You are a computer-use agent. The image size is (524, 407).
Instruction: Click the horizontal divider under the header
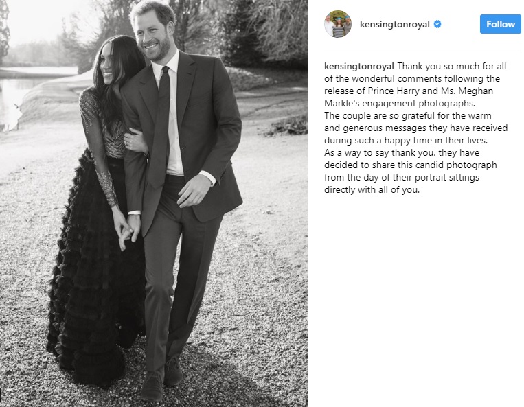tap(422, 51)
